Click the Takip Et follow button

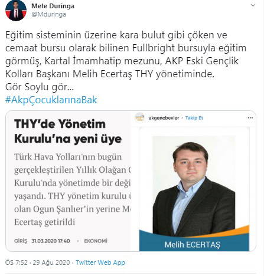click(194, 118)
